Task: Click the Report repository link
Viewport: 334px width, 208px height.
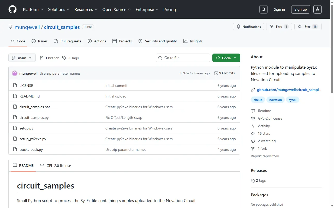Action: pyautogui.click(x=265, y=156)
